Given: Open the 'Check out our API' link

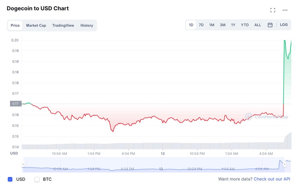Looking at the screenshot, I should pos(272,179).
